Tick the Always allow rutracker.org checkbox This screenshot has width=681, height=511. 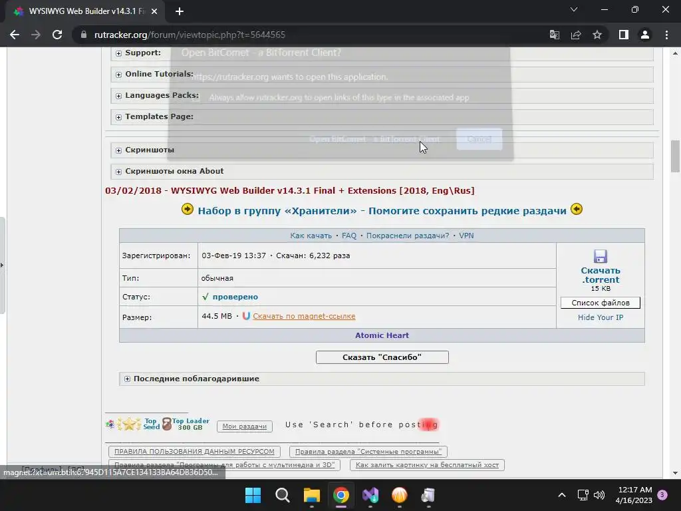pyautogui.click(x=196, y=98)
